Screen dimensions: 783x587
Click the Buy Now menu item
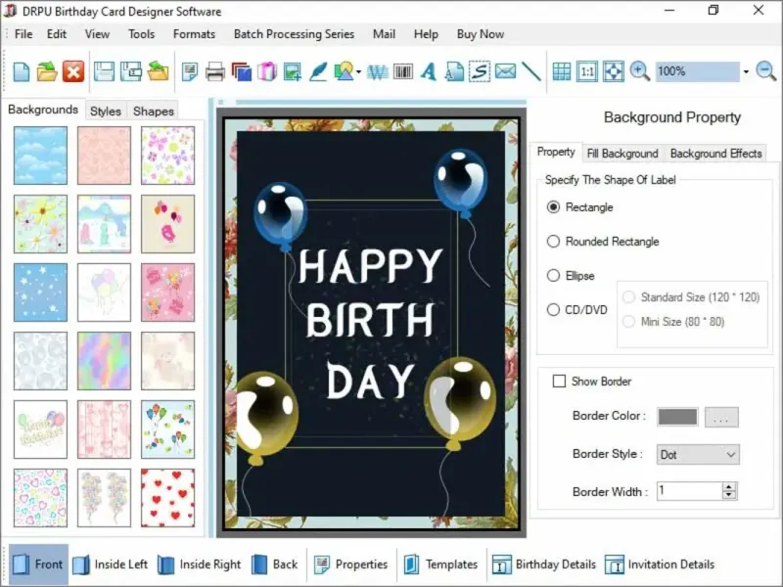(481, 34)
